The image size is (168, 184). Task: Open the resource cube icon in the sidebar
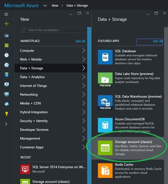[6, 35]
